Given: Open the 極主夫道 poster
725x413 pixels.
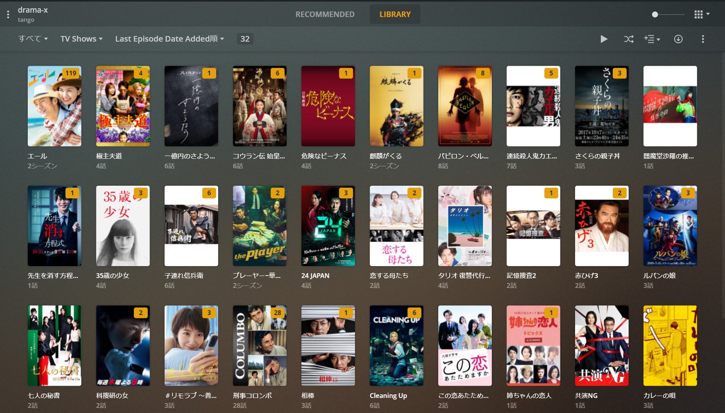Looking at the screenshot, I should [123, 106].
